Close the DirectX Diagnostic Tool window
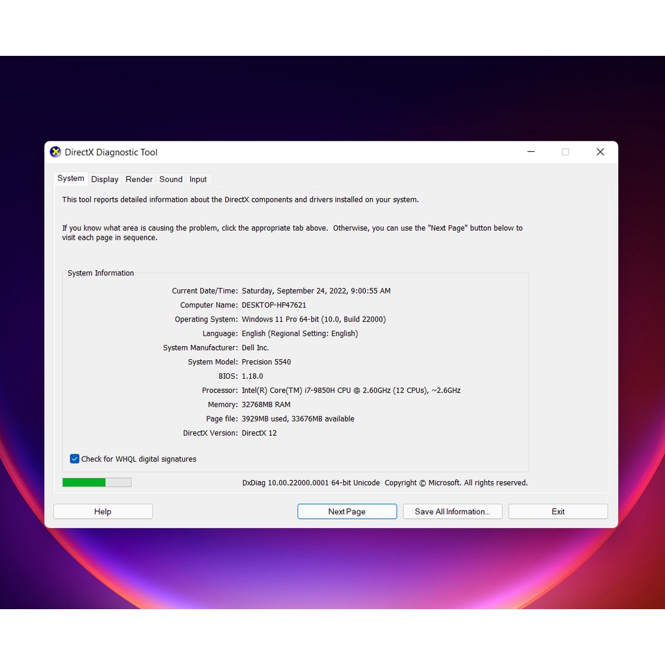Screen dimensions: 665x665 coord(600,152)
